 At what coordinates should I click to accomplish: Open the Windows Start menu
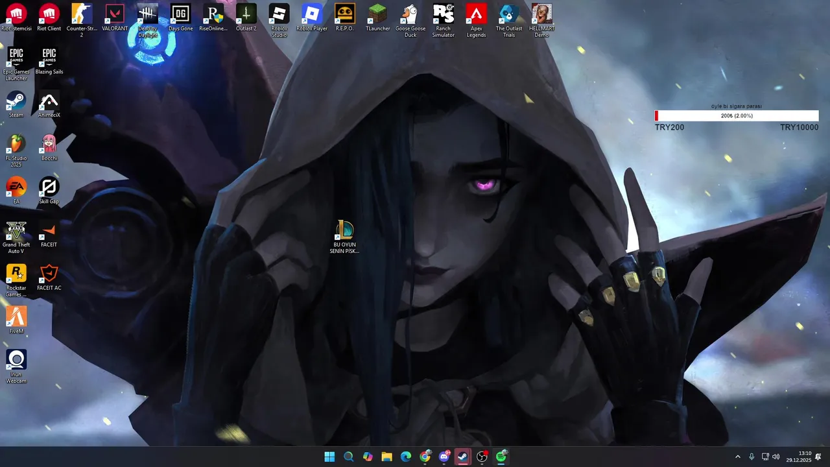(329, 457)
